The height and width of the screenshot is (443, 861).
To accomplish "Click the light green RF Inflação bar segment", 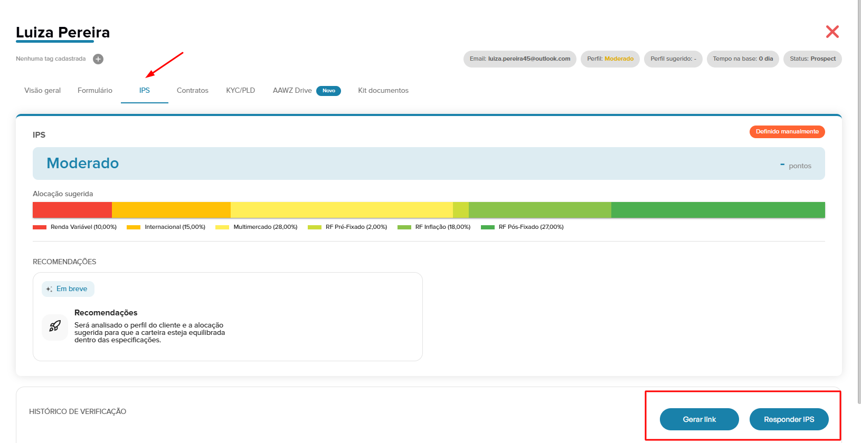I will (x=540, y=210).
